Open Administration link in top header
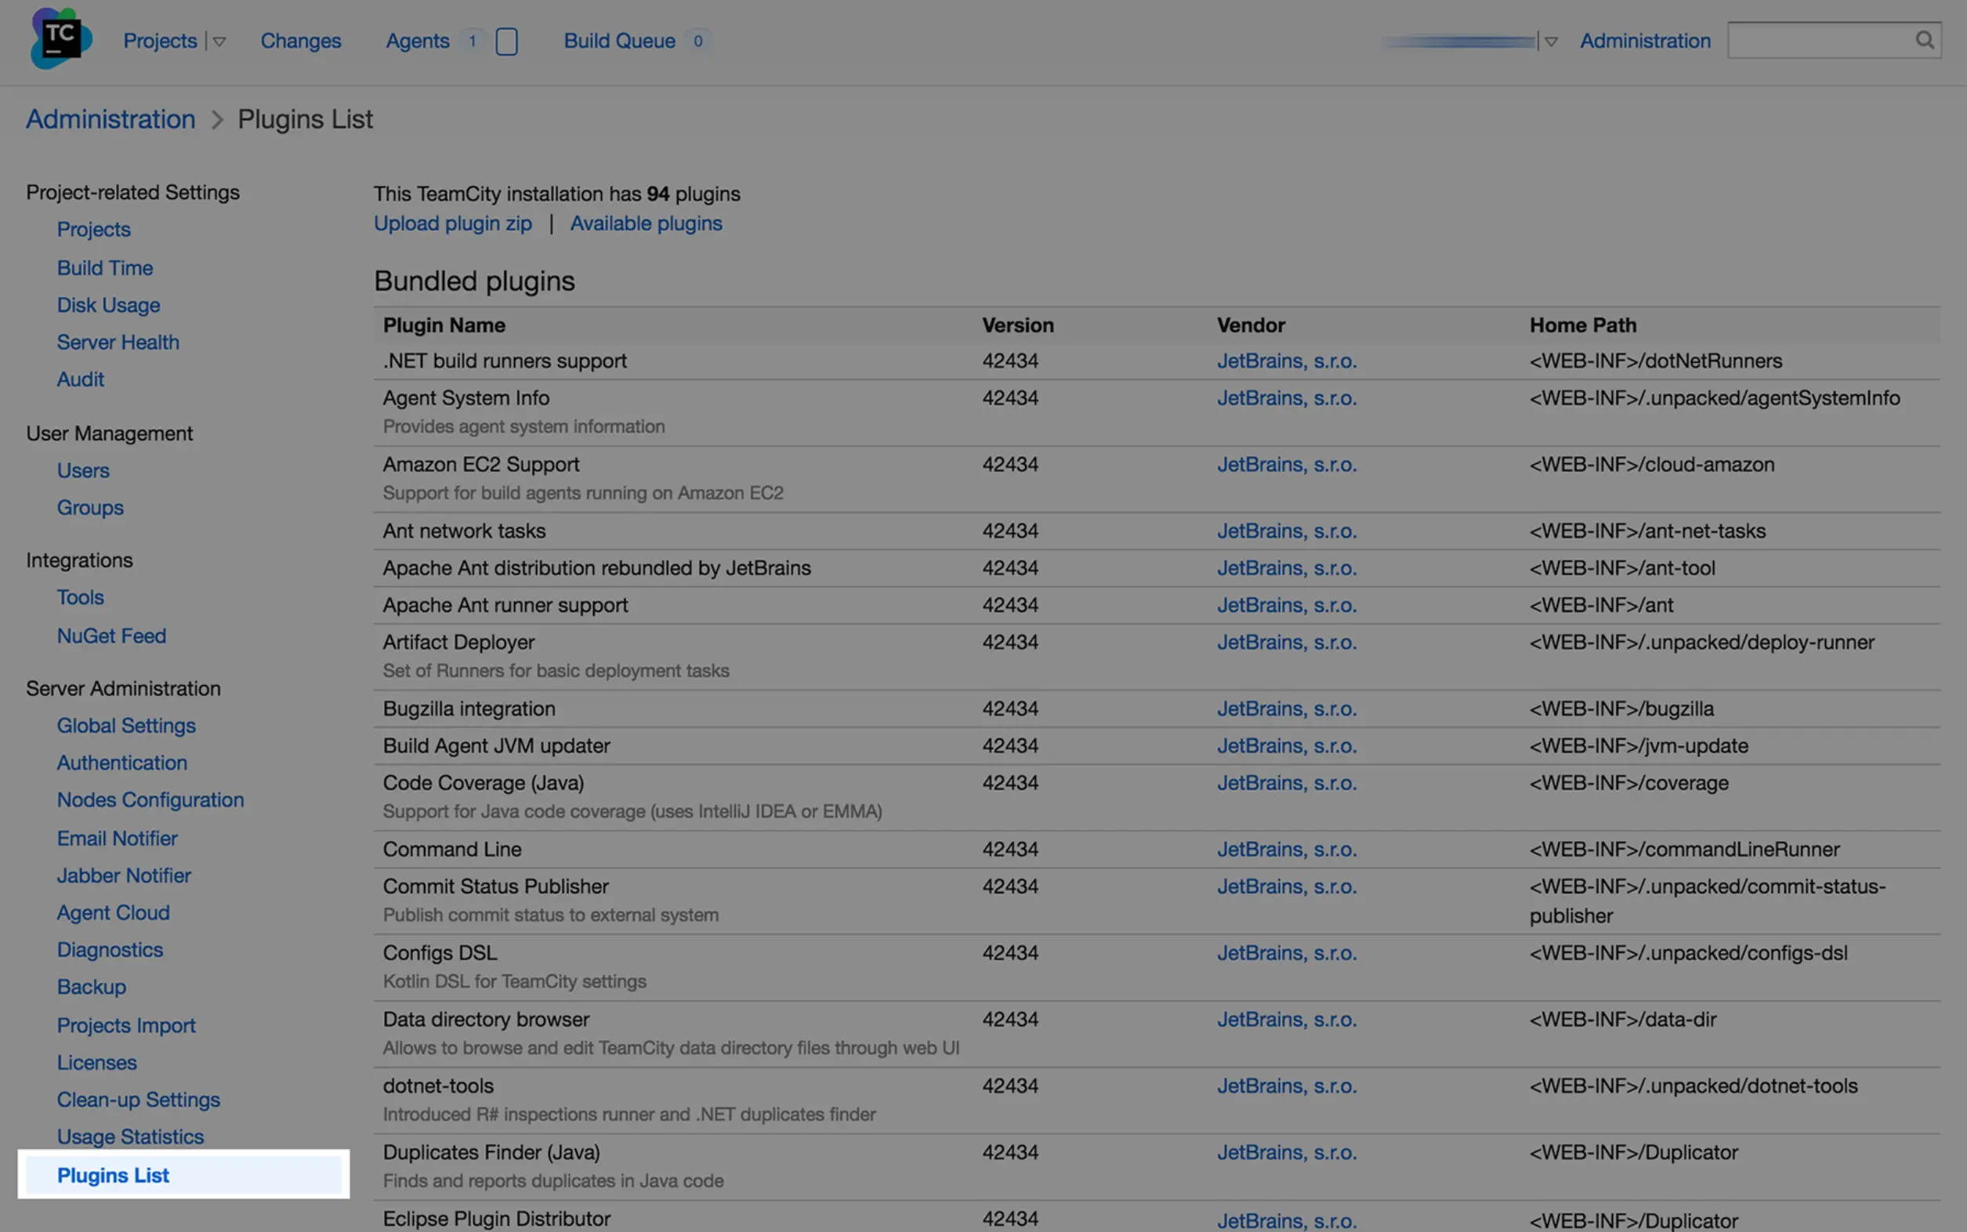The width and height of the screenshot is (1967, 1232). pyautogui.click(x=1644, y=41)
